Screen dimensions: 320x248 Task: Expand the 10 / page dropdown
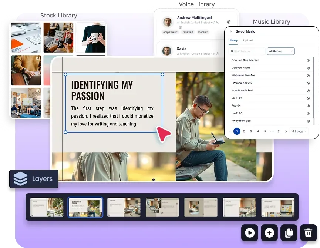click(299, 131)
